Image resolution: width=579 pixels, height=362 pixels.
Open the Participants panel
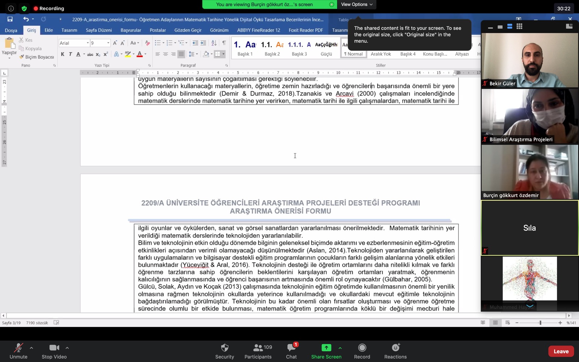click(x=258, y=351)
